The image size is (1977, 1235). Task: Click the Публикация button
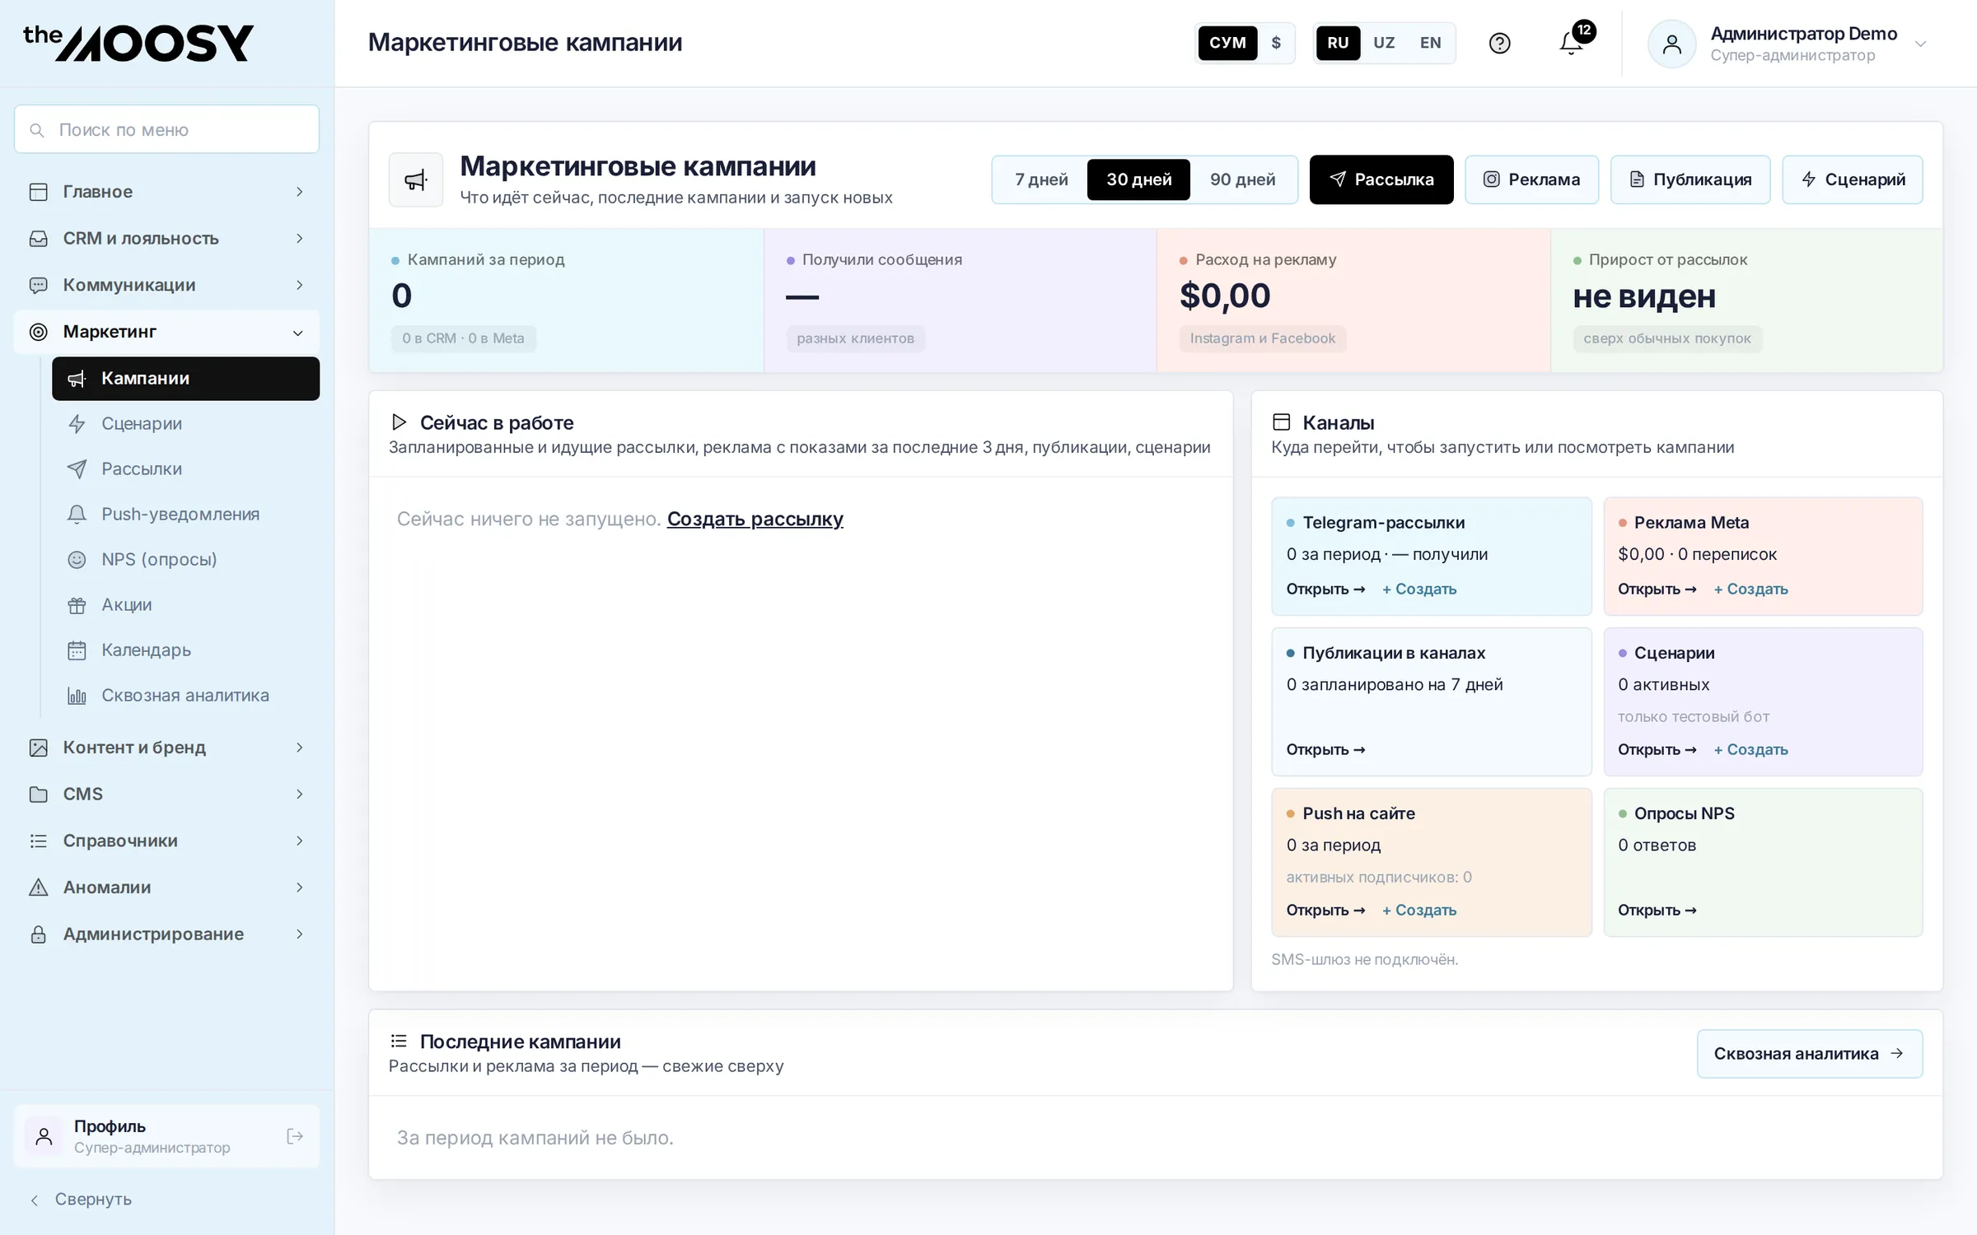click(1690, 179)
